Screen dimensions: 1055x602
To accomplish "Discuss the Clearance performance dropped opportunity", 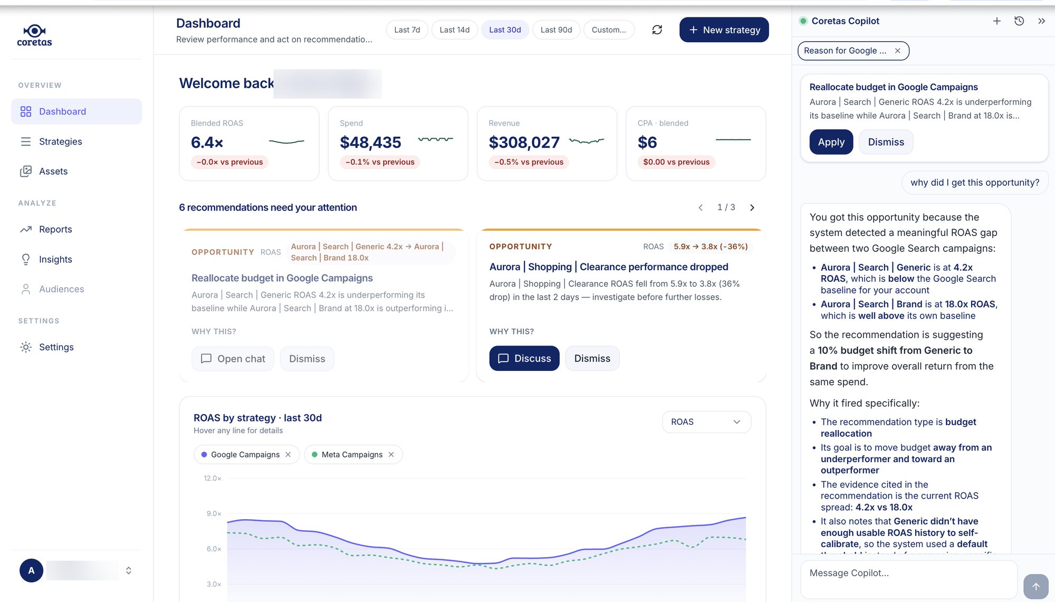I will (524, 358).
